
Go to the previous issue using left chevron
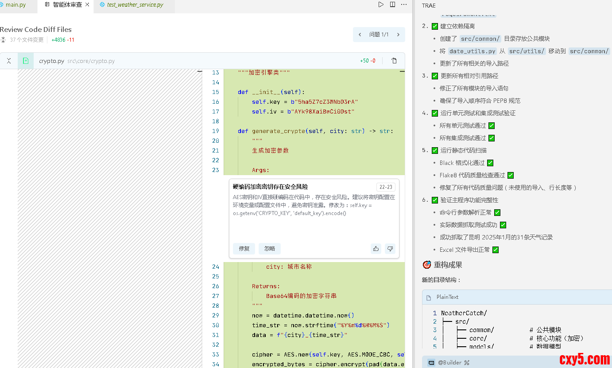[x=360, y=35]
